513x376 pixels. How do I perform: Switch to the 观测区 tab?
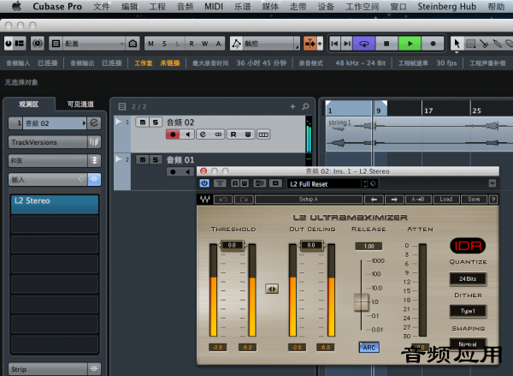tap(29, 104)
